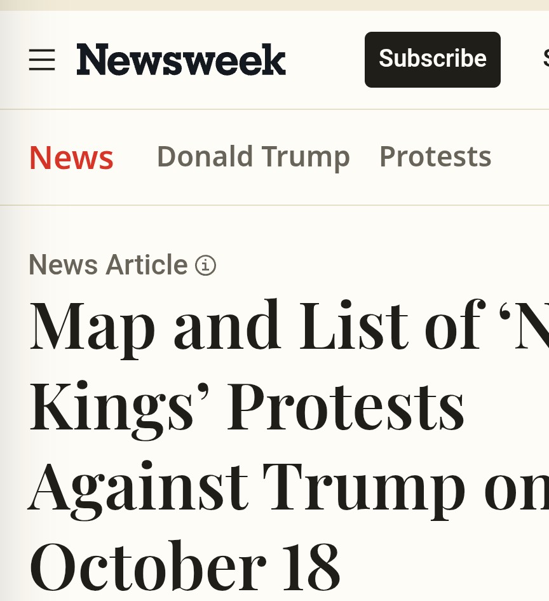Viewport: 549px width, 601px height.
Task: Open the hamburger navigation menu
Action: click(42, 60)
